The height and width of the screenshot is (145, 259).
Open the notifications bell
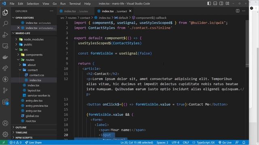244,143
